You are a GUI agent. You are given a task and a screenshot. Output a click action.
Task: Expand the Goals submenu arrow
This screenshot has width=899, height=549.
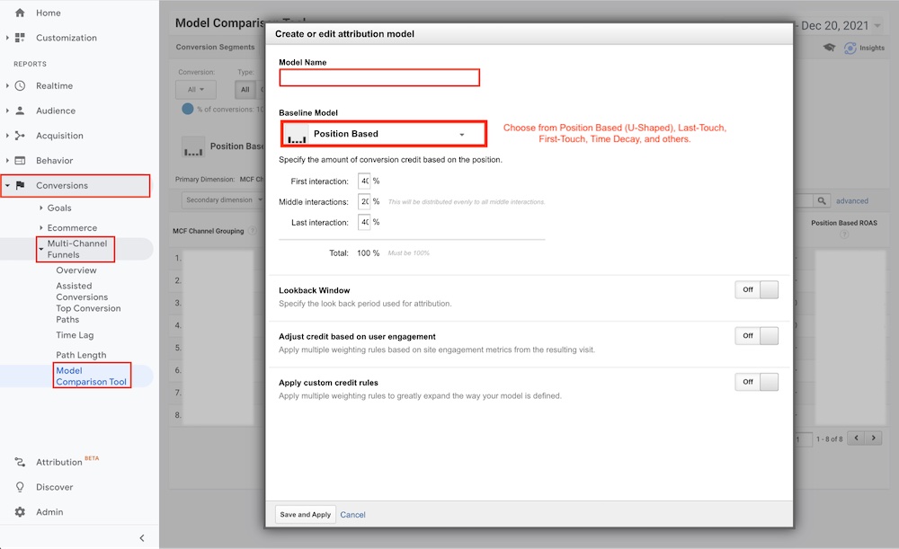(40, 208)
